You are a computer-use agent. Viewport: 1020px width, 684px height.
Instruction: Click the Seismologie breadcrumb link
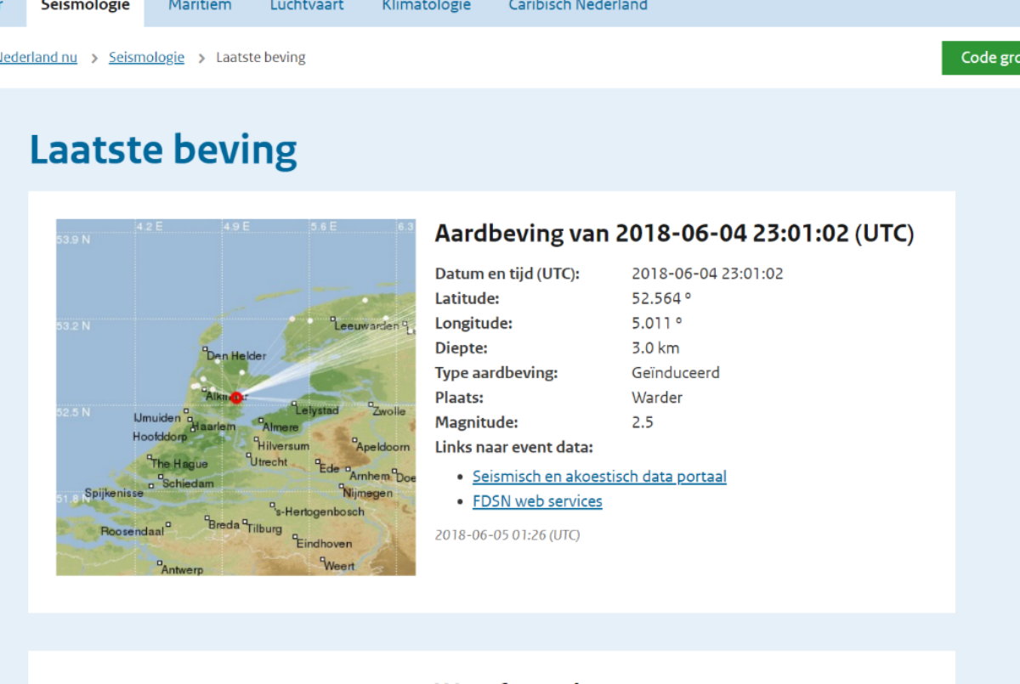point(146,58)
